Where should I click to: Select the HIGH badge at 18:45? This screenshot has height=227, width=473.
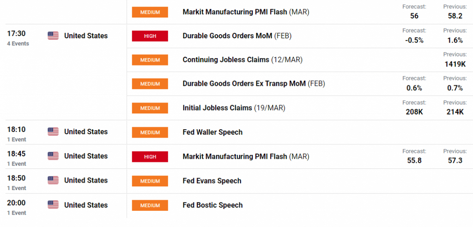(150, 156)
